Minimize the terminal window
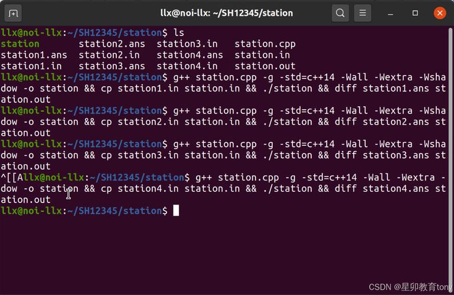Image resolution: width=454 pixels, height=295 pixels. pos(390,14)
